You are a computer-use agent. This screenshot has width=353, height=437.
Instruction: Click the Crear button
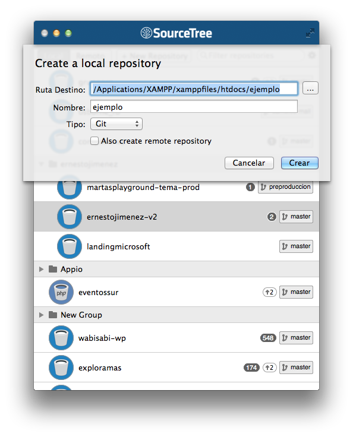tap(300, 163)
